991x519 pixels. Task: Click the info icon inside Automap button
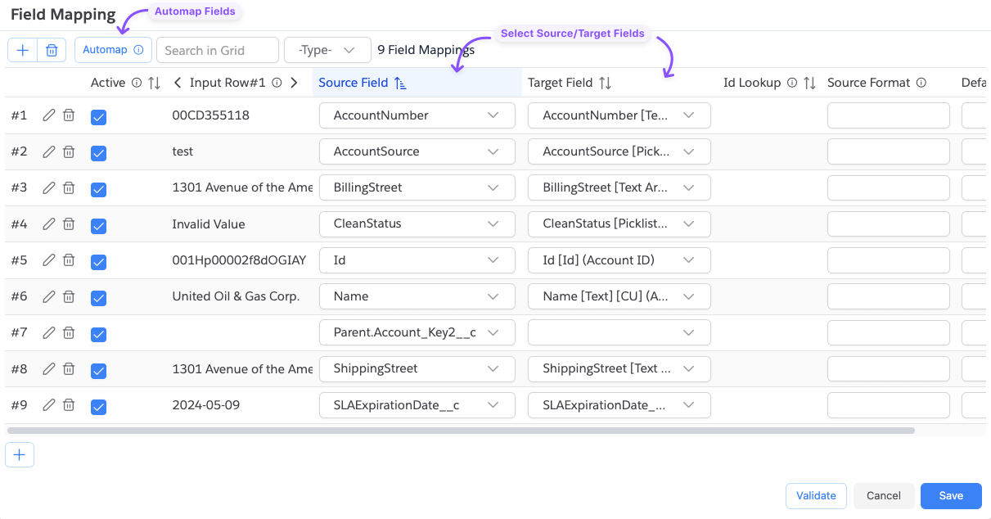[x=138, y=50]
